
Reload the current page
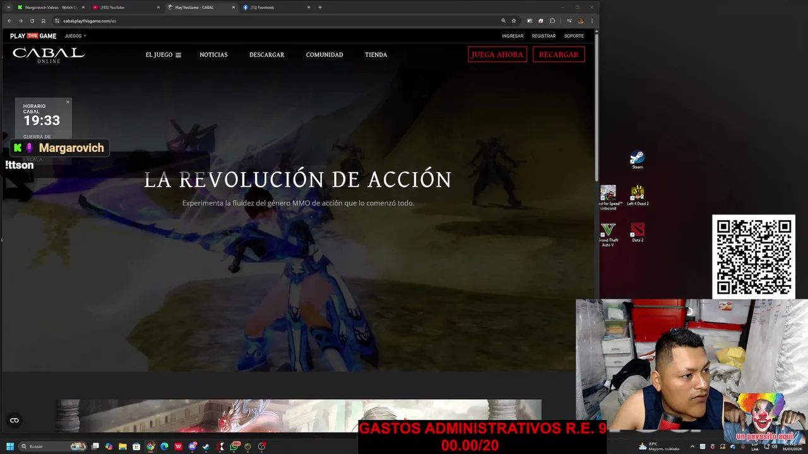32,21
